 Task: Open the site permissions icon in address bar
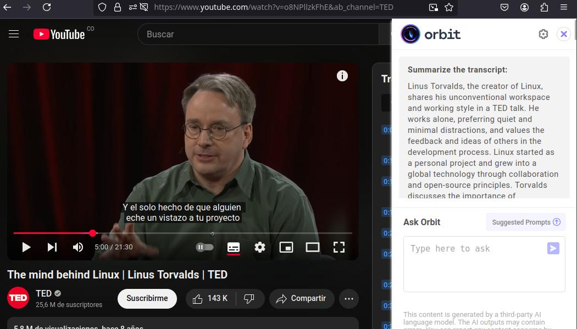(x=133, y=7)
